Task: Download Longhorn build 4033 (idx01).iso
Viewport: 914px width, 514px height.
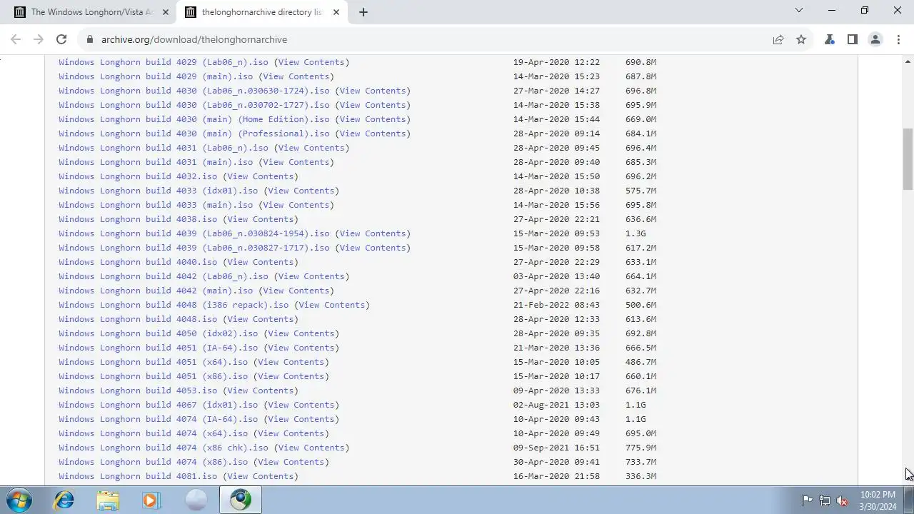Action: [159, 191]
